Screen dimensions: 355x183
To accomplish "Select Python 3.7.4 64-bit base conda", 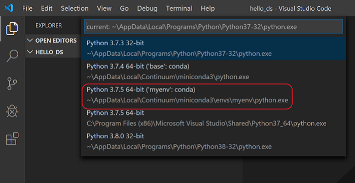I will [214, 72].
